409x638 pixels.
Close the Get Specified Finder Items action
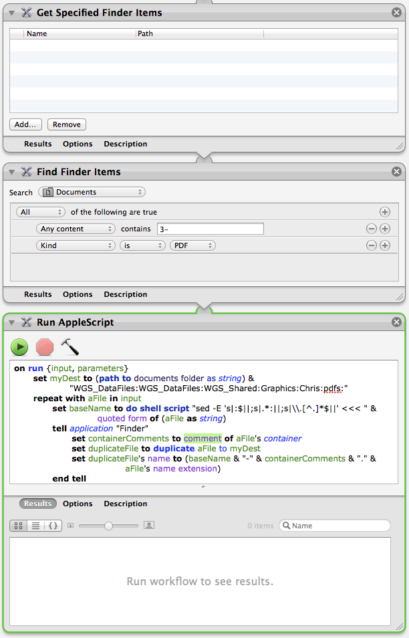[x=397, y=12]
